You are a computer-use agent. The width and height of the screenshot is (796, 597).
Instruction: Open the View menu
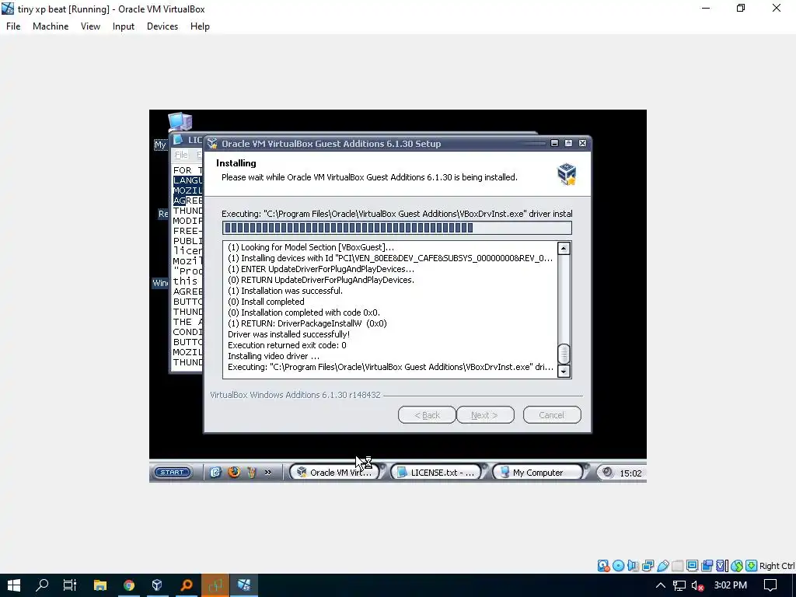90,26
